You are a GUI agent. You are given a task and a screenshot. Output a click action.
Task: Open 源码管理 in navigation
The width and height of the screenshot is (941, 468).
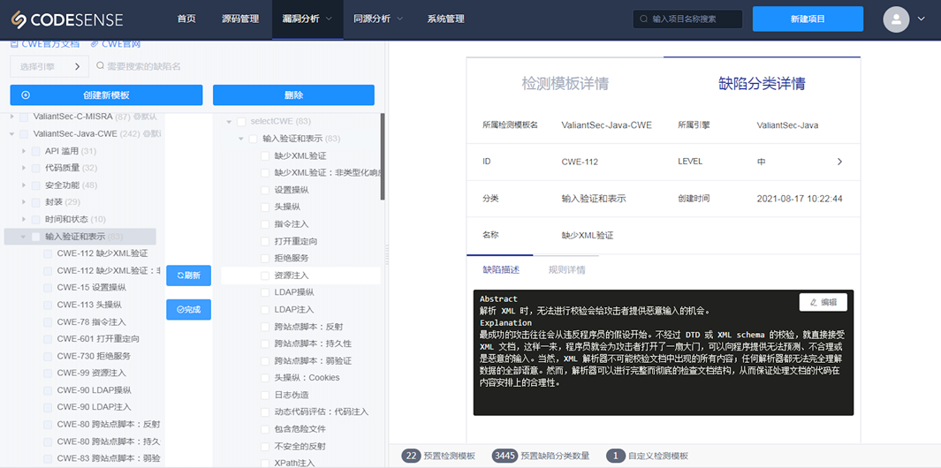(240, 19)
